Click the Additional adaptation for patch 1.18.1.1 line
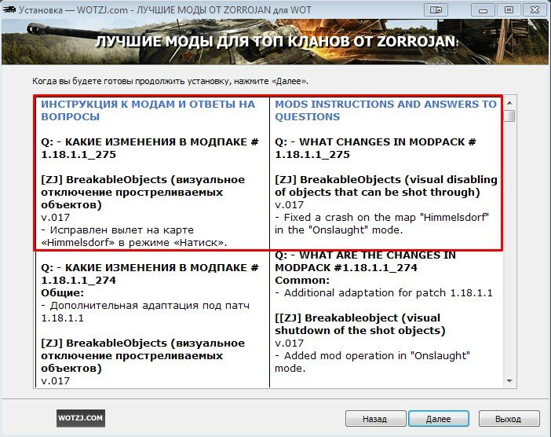 (384, 292)
